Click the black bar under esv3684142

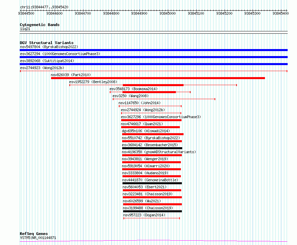[152, 148]
